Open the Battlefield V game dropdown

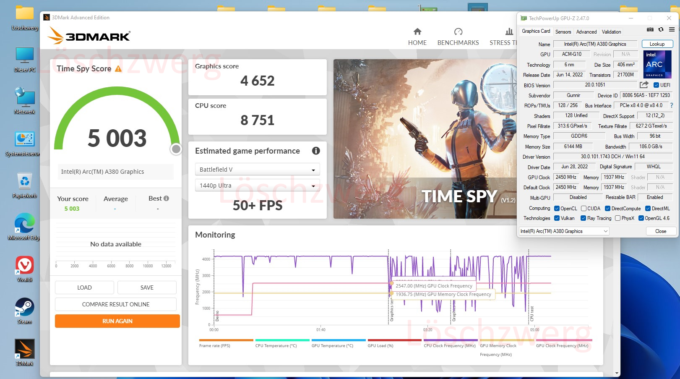tap(257, 170)
